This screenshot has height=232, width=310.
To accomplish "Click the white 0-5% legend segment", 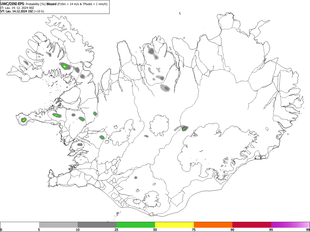I will (20, 225).
